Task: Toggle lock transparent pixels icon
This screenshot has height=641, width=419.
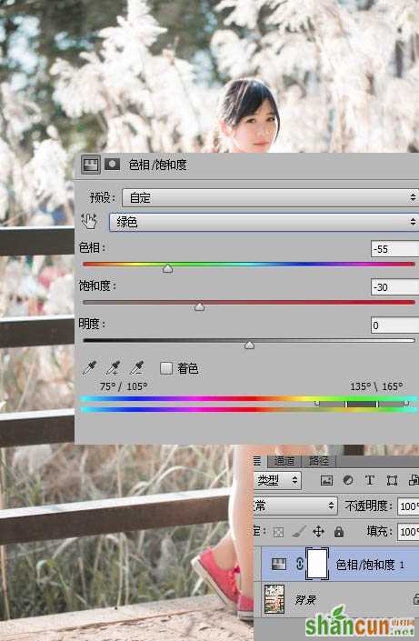Action: pos(278,532)
